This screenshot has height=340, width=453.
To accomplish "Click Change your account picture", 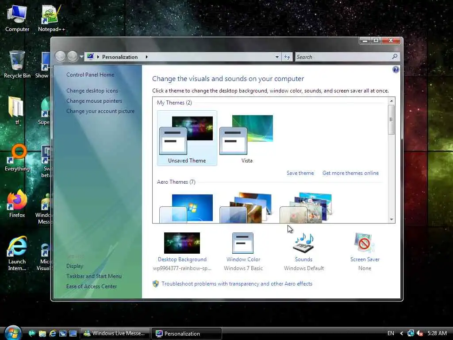I will click(100, 111).
